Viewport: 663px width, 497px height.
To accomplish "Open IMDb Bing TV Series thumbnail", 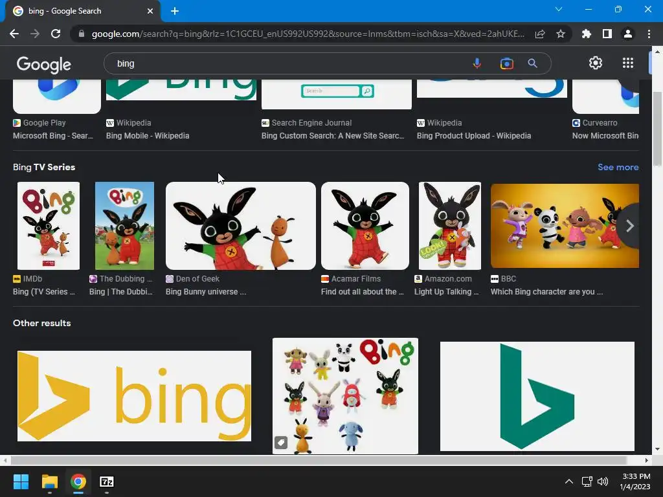I will coord(48,226).
